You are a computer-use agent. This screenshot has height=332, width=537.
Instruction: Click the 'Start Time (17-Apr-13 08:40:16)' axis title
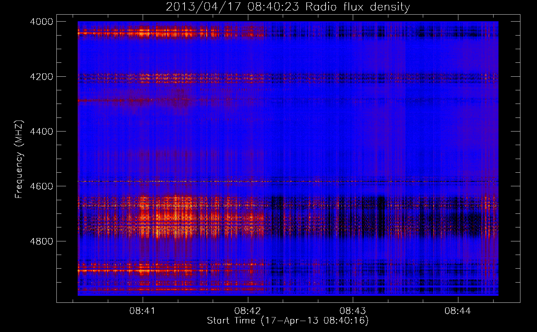tap(288, 321)
